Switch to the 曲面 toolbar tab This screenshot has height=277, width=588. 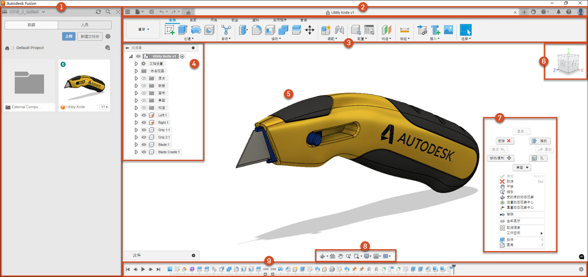pyautogui.click(x=193, y=20)
